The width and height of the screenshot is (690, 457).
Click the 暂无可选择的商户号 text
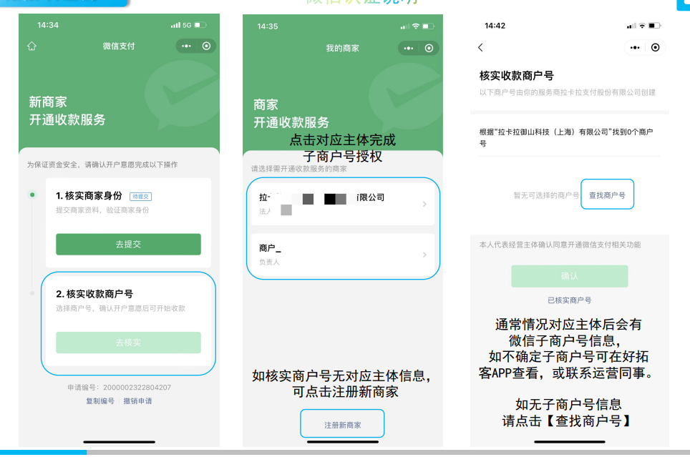coord(546,195)
